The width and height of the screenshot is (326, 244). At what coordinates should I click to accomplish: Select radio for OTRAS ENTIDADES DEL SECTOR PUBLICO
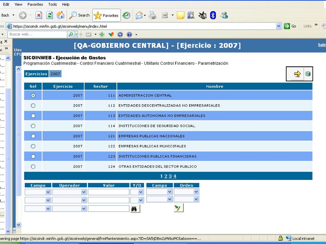pos(33,166)
